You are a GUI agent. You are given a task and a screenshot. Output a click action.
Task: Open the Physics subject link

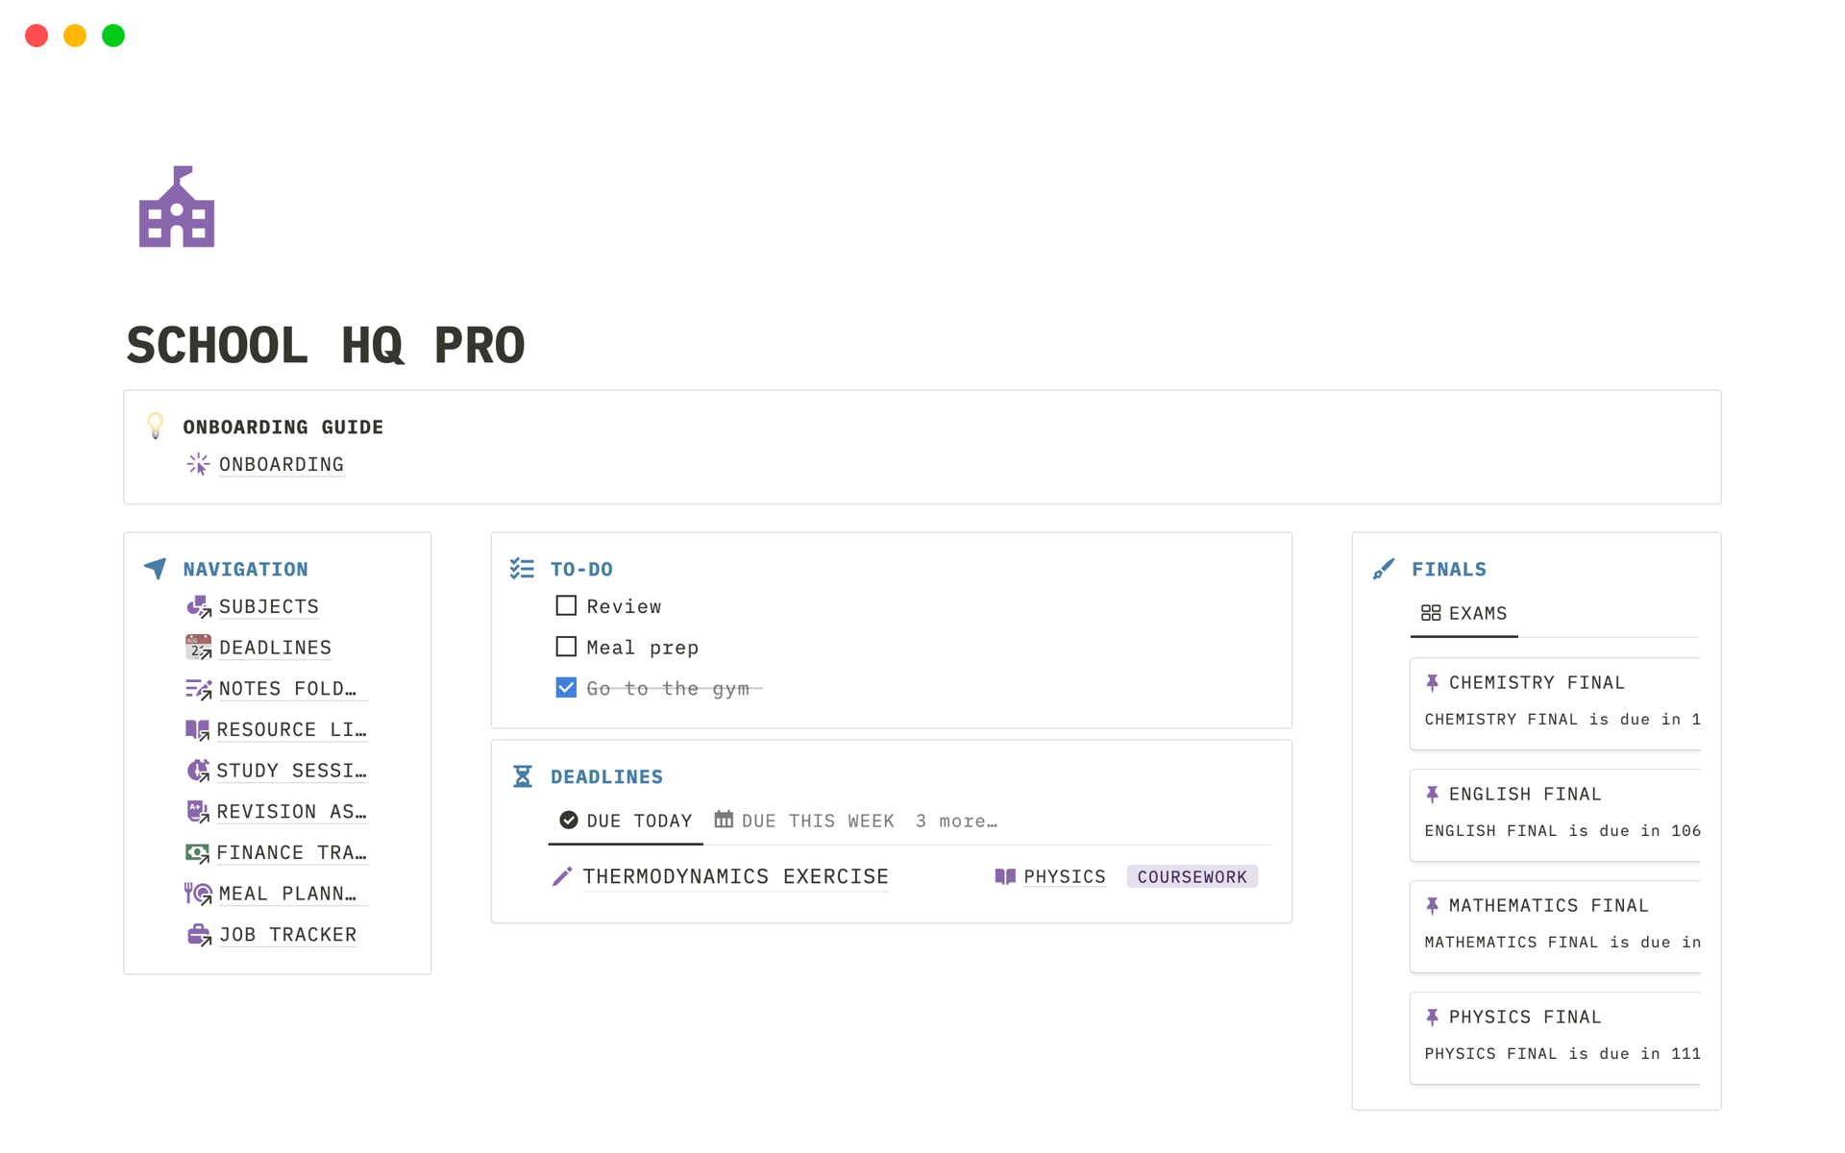1064,876
